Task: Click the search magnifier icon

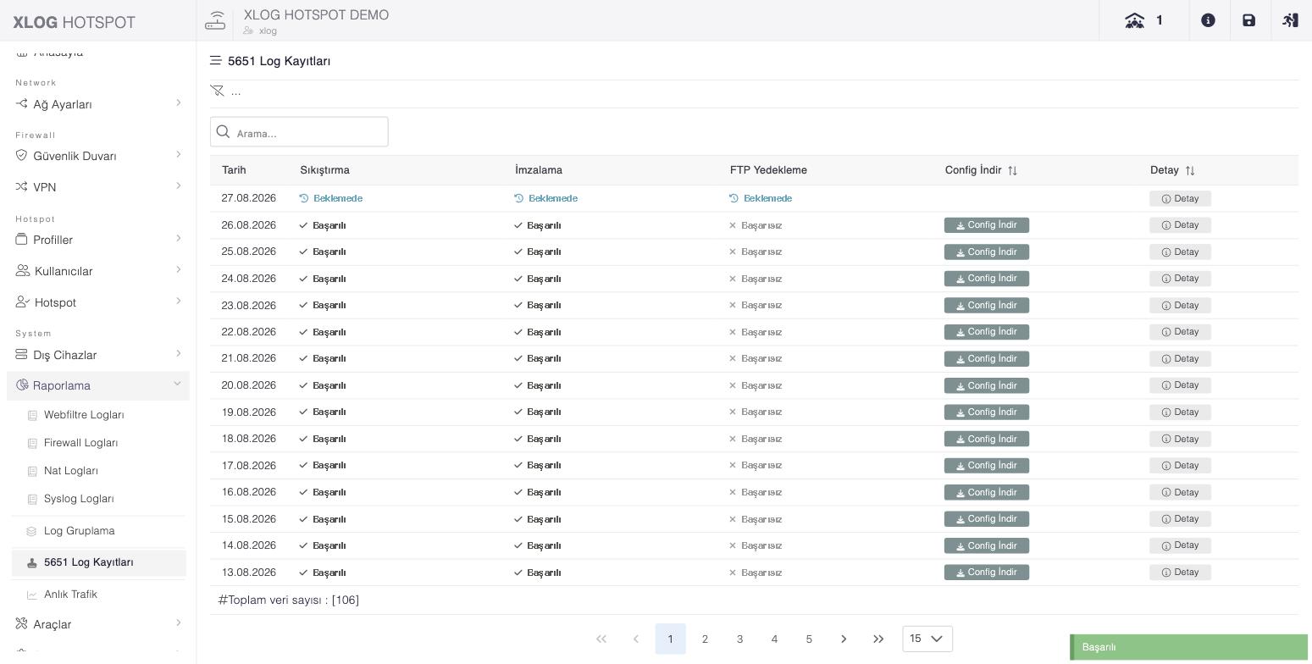Action: [224, 132]
